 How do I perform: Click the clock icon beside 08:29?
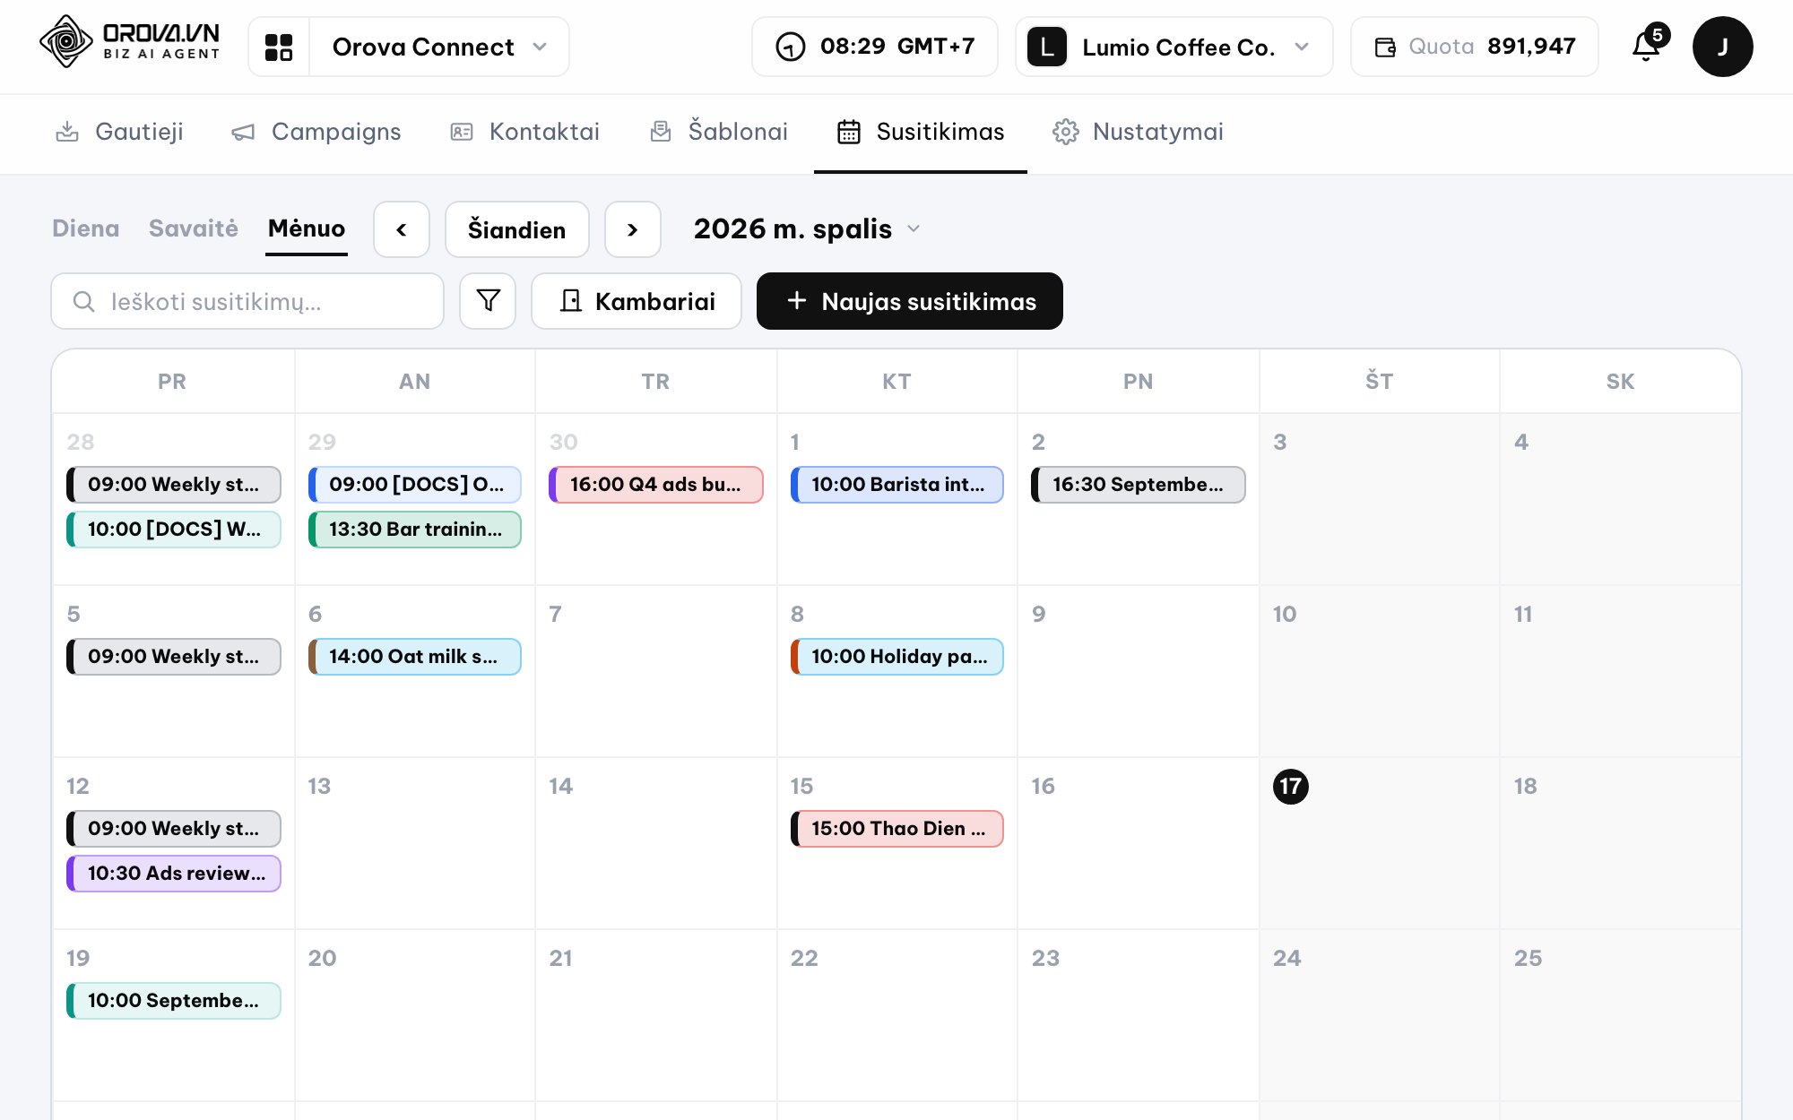pos(791,47)
